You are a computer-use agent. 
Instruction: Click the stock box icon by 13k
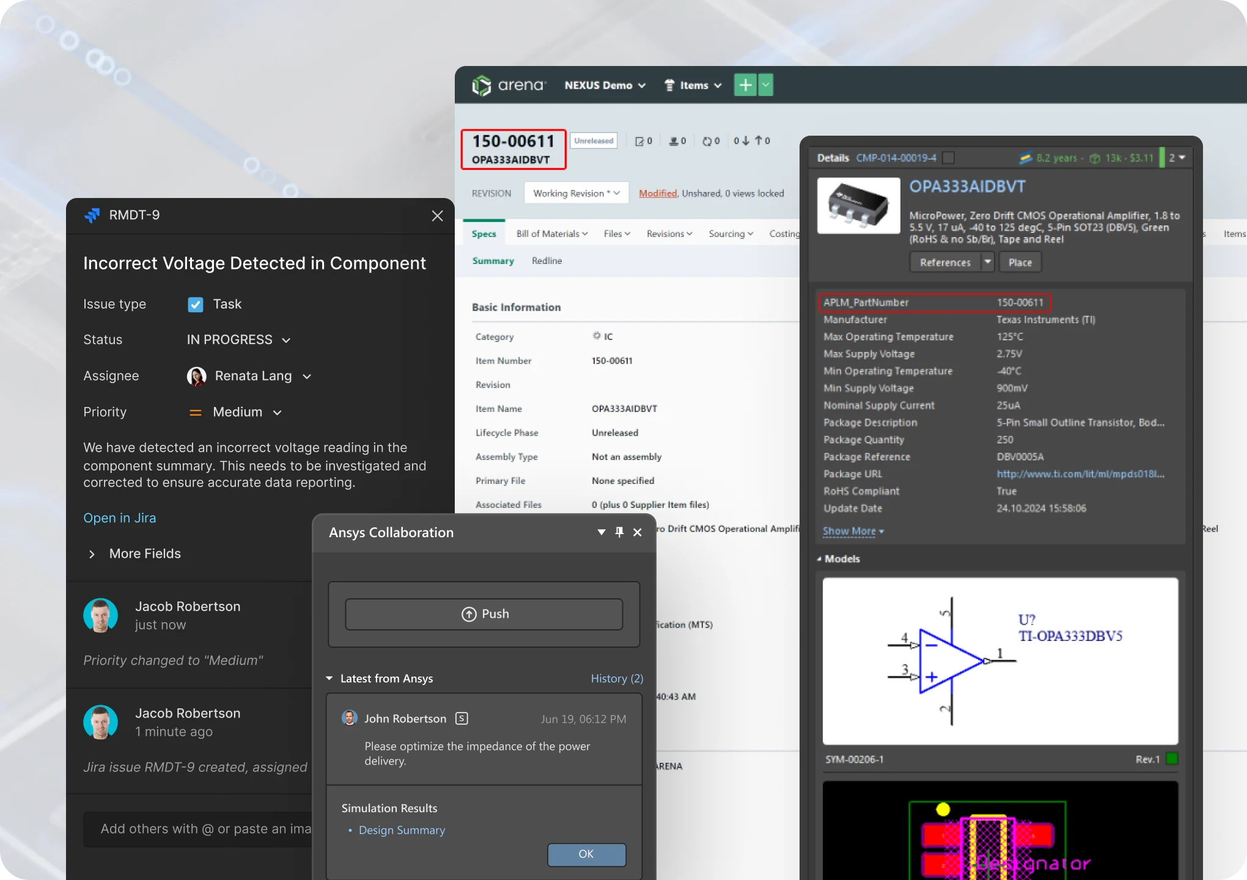point(1095,158)
